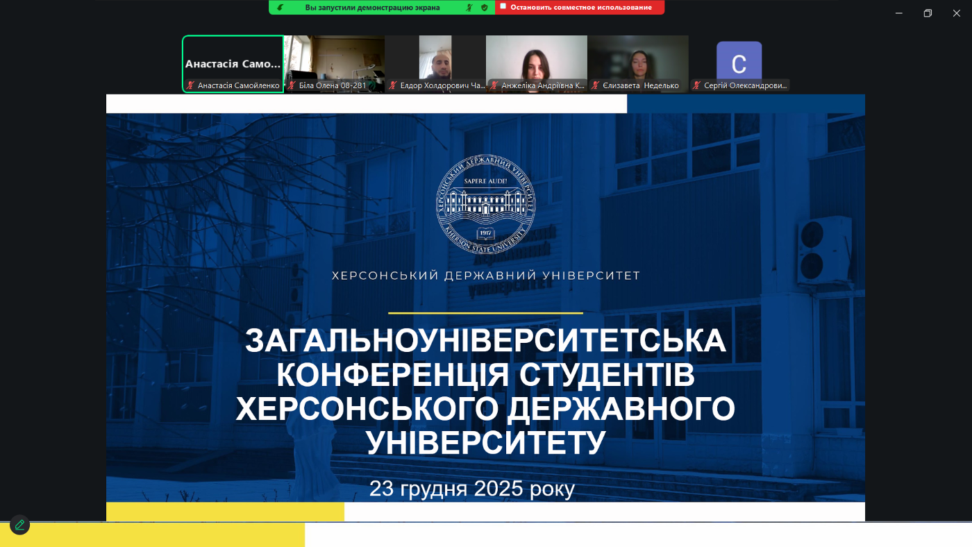Screen dimensions: 972x547
Task: Select Біла Олена 08-281 video tile
Action: pyautogui.click(x=335, y=64)
